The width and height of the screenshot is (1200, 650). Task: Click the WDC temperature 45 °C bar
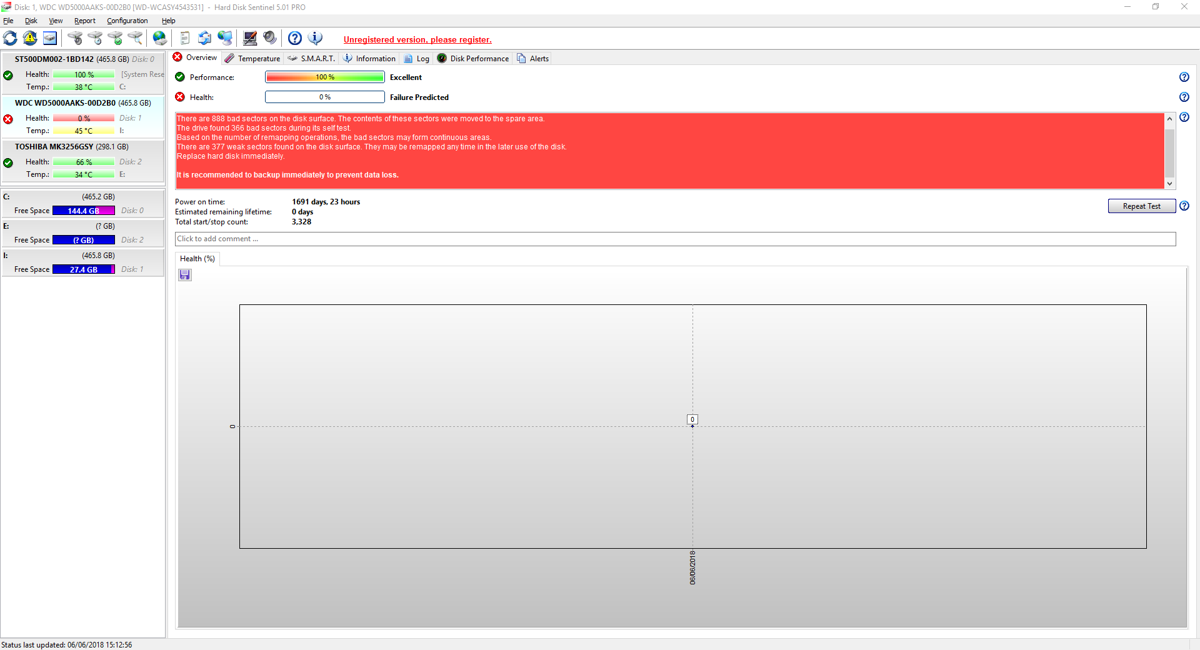pos(84,131)
